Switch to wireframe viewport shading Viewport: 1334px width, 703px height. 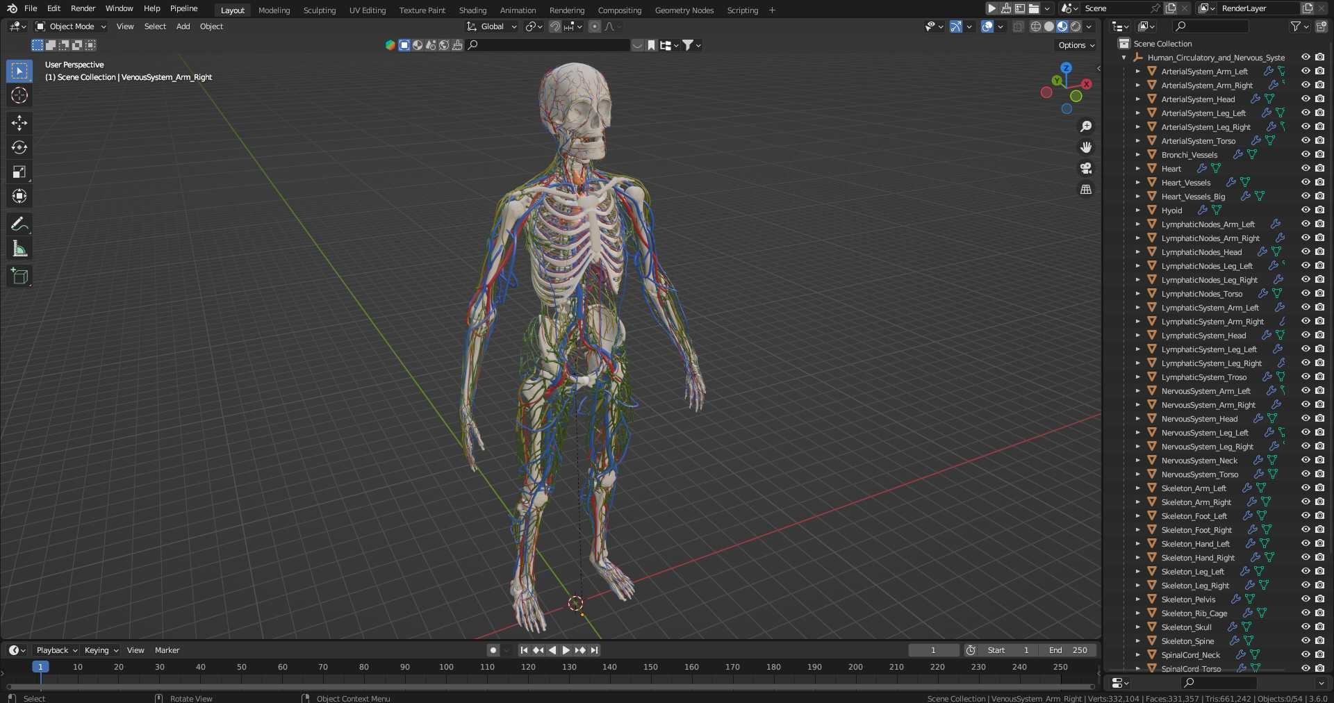(x=1035, y=26)
